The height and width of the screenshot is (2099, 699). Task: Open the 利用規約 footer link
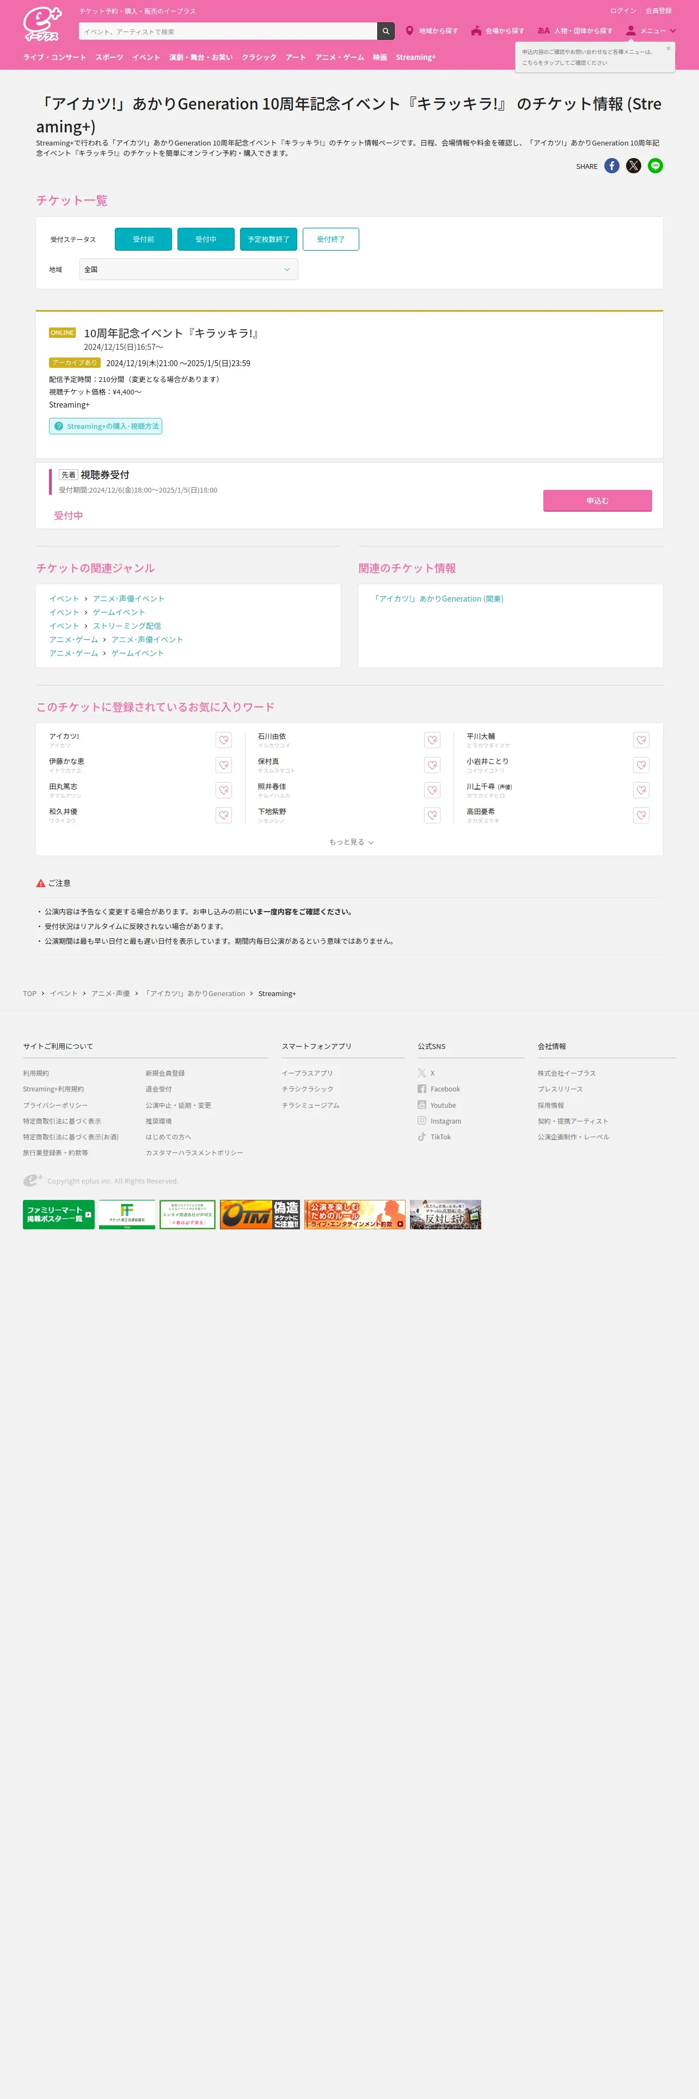[36, 1074]
